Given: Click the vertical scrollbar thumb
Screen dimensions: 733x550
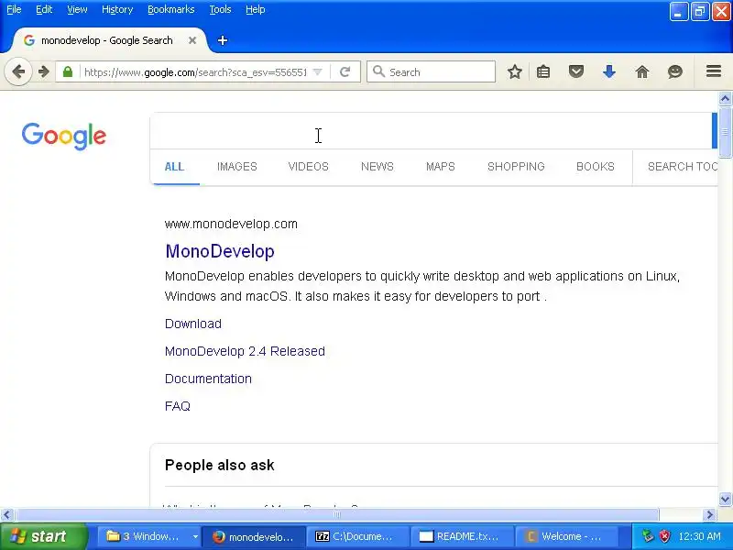Looking at the screenshot, I should pos(725,132).
